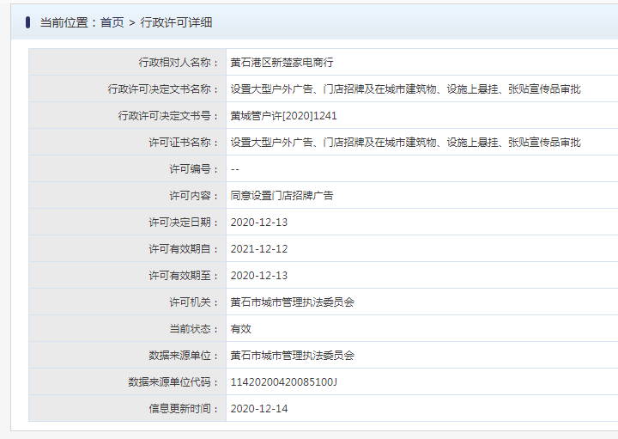Image resolution: width=618 pixels, height=439 pixels.
Task: Click the label 行政许可决定文书名称
Action: pos(160,89)
